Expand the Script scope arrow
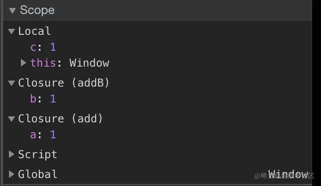The image size is (321, 186). click(11, 154)
